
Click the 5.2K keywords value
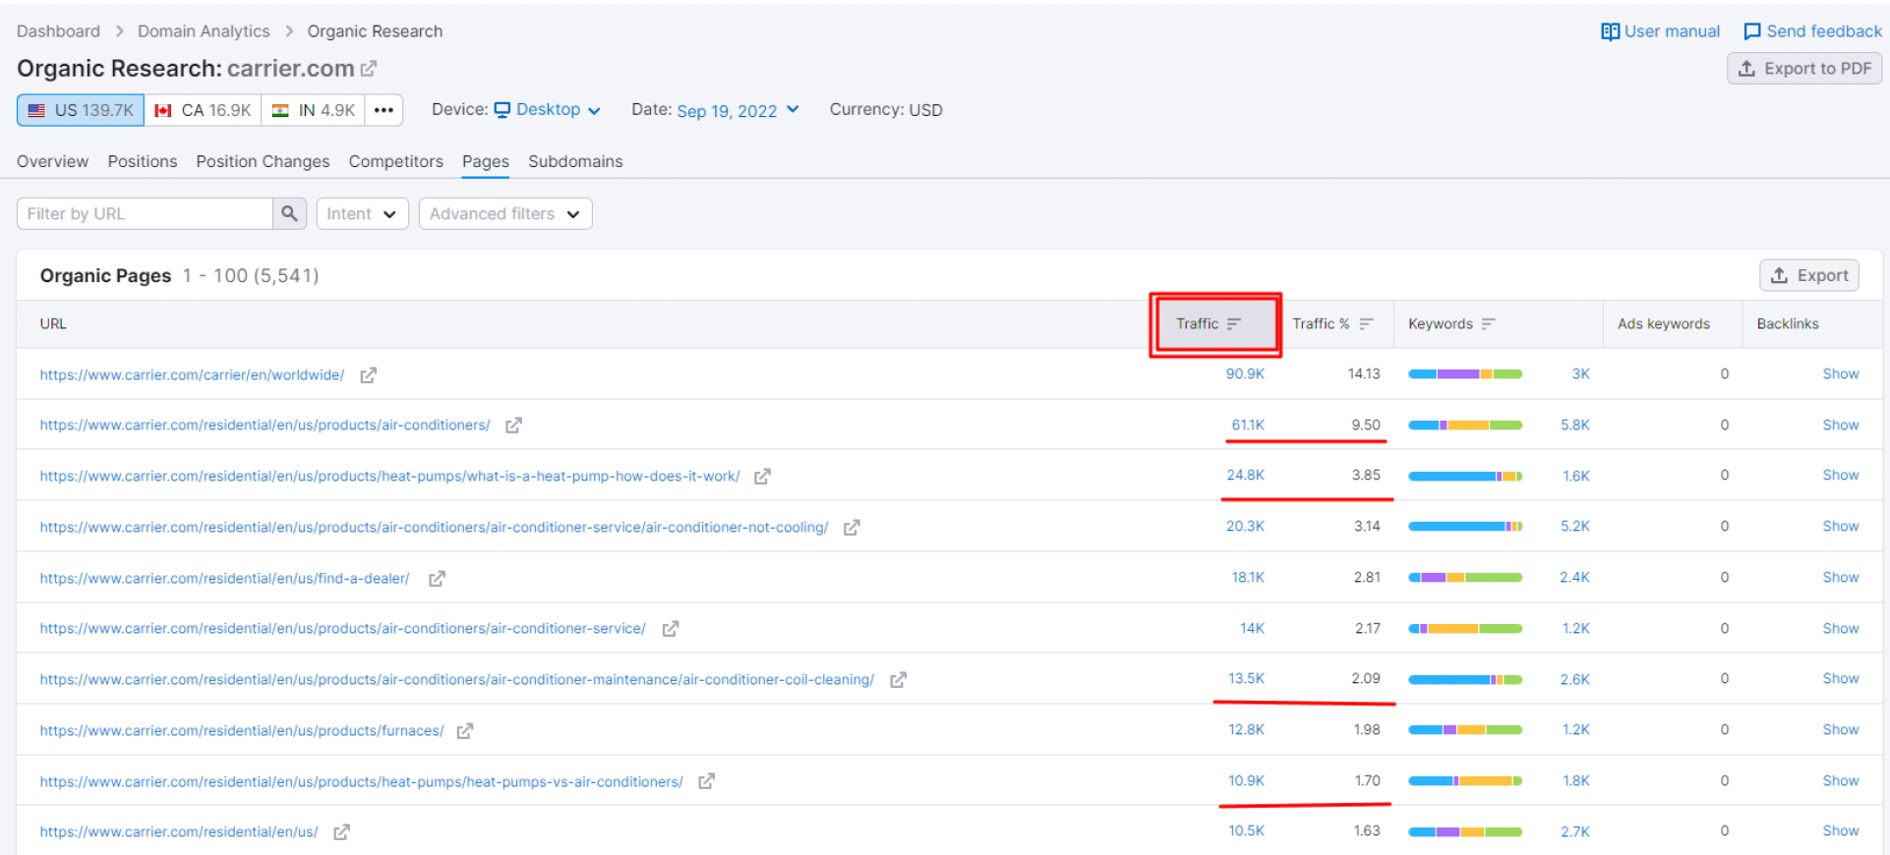click(x=1574, y=527)
